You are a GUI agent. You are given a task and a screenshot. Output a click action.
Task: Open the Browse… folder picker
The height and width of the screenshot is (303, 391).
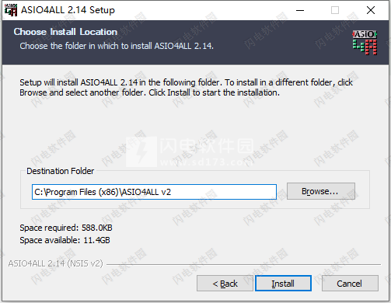tap(321, 191)
